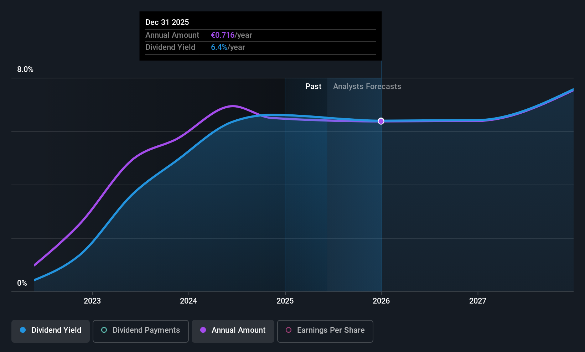
Task: Click the 6.4% dividend yield tooltip value
Action: (219, 47)
